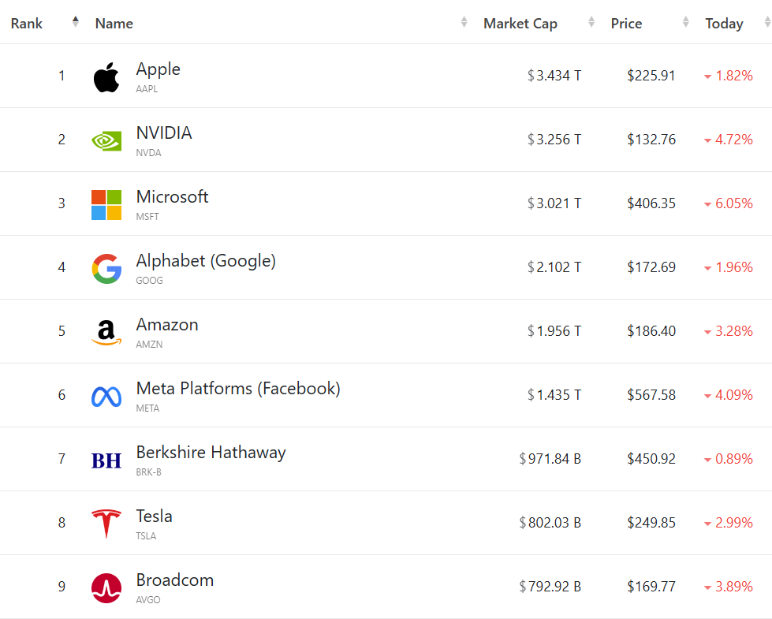Click the Today column header

point(724,24)
